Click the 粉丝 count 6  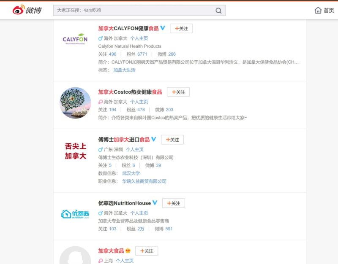[x=134, y=165]
